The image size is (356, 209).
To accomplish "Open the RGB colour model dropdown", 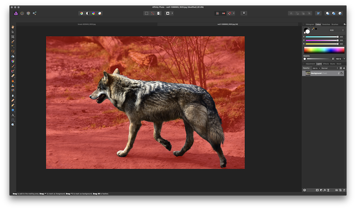I will pos(337,30).
